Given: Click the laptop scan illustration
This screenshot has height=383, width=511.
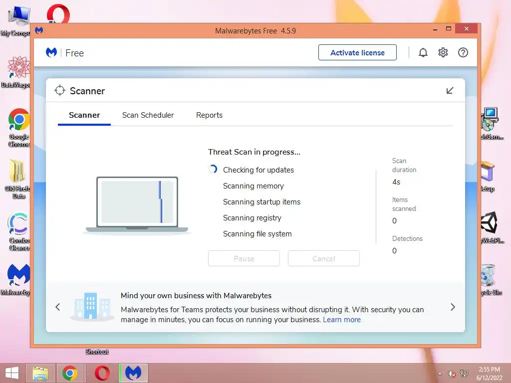Looking at the screenshot, I should click(137, 205).
